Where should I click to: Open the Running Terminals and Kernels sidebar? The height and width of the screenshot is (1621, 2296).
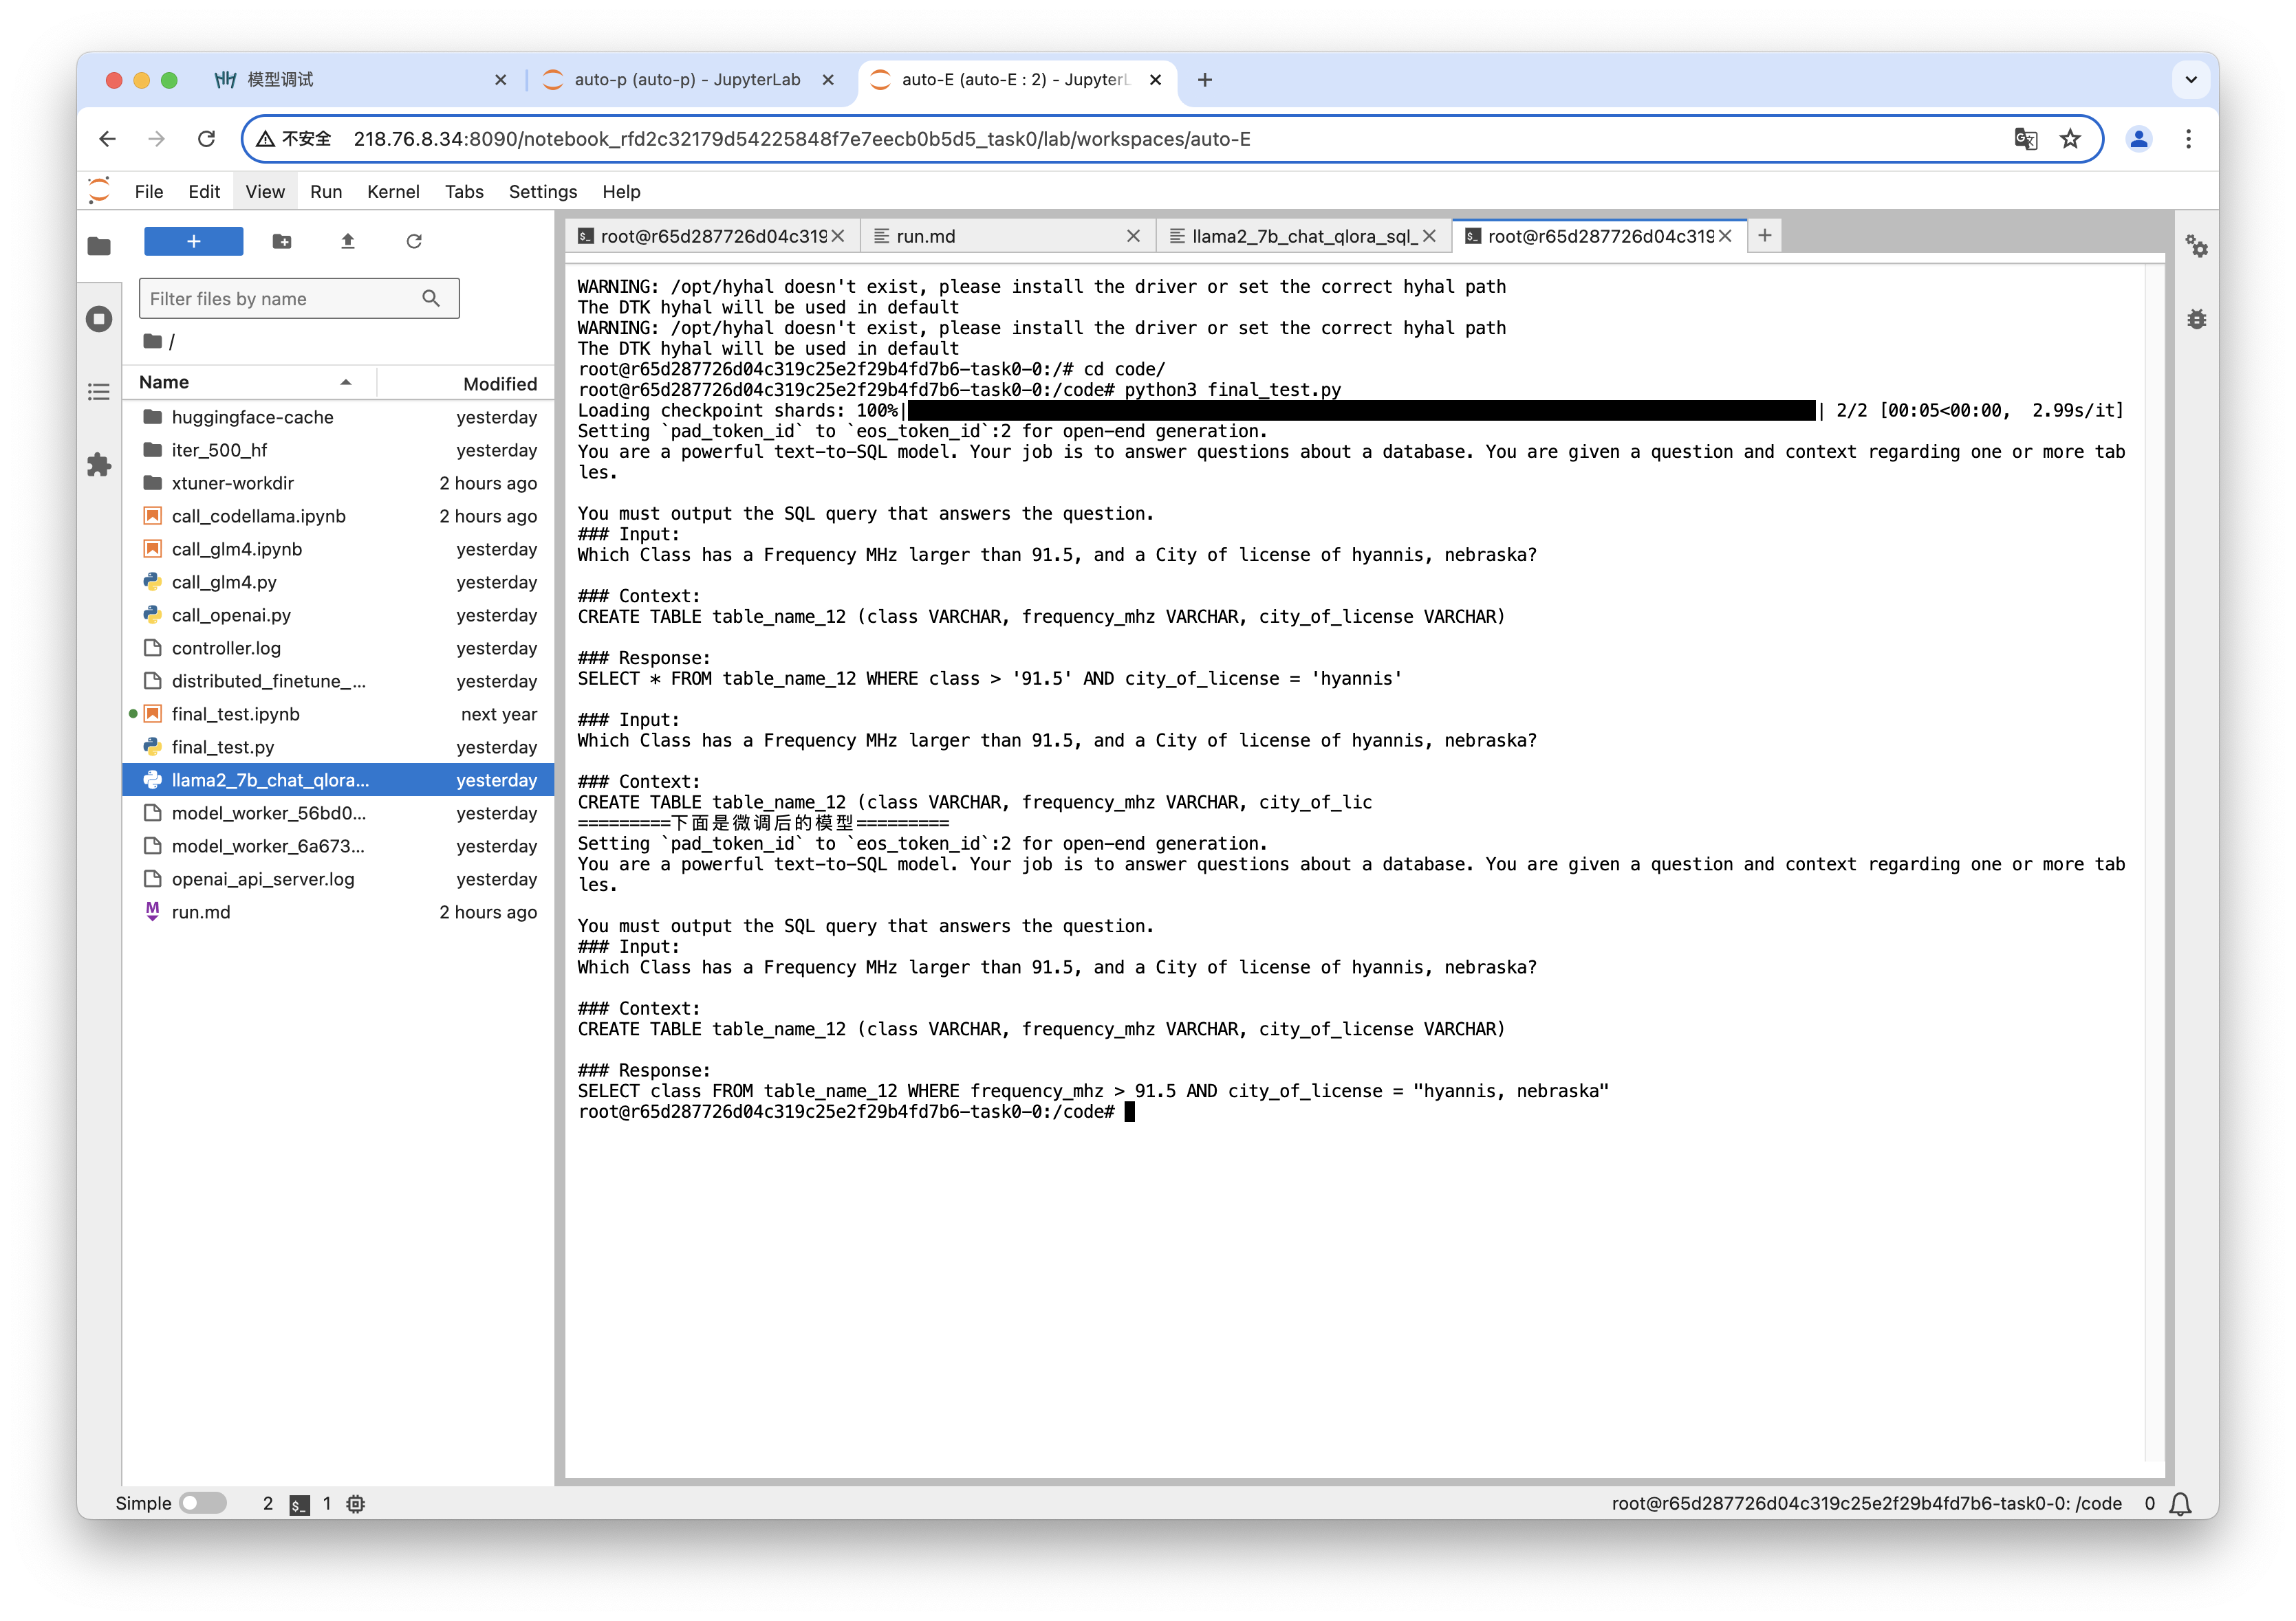coord(99,319)
